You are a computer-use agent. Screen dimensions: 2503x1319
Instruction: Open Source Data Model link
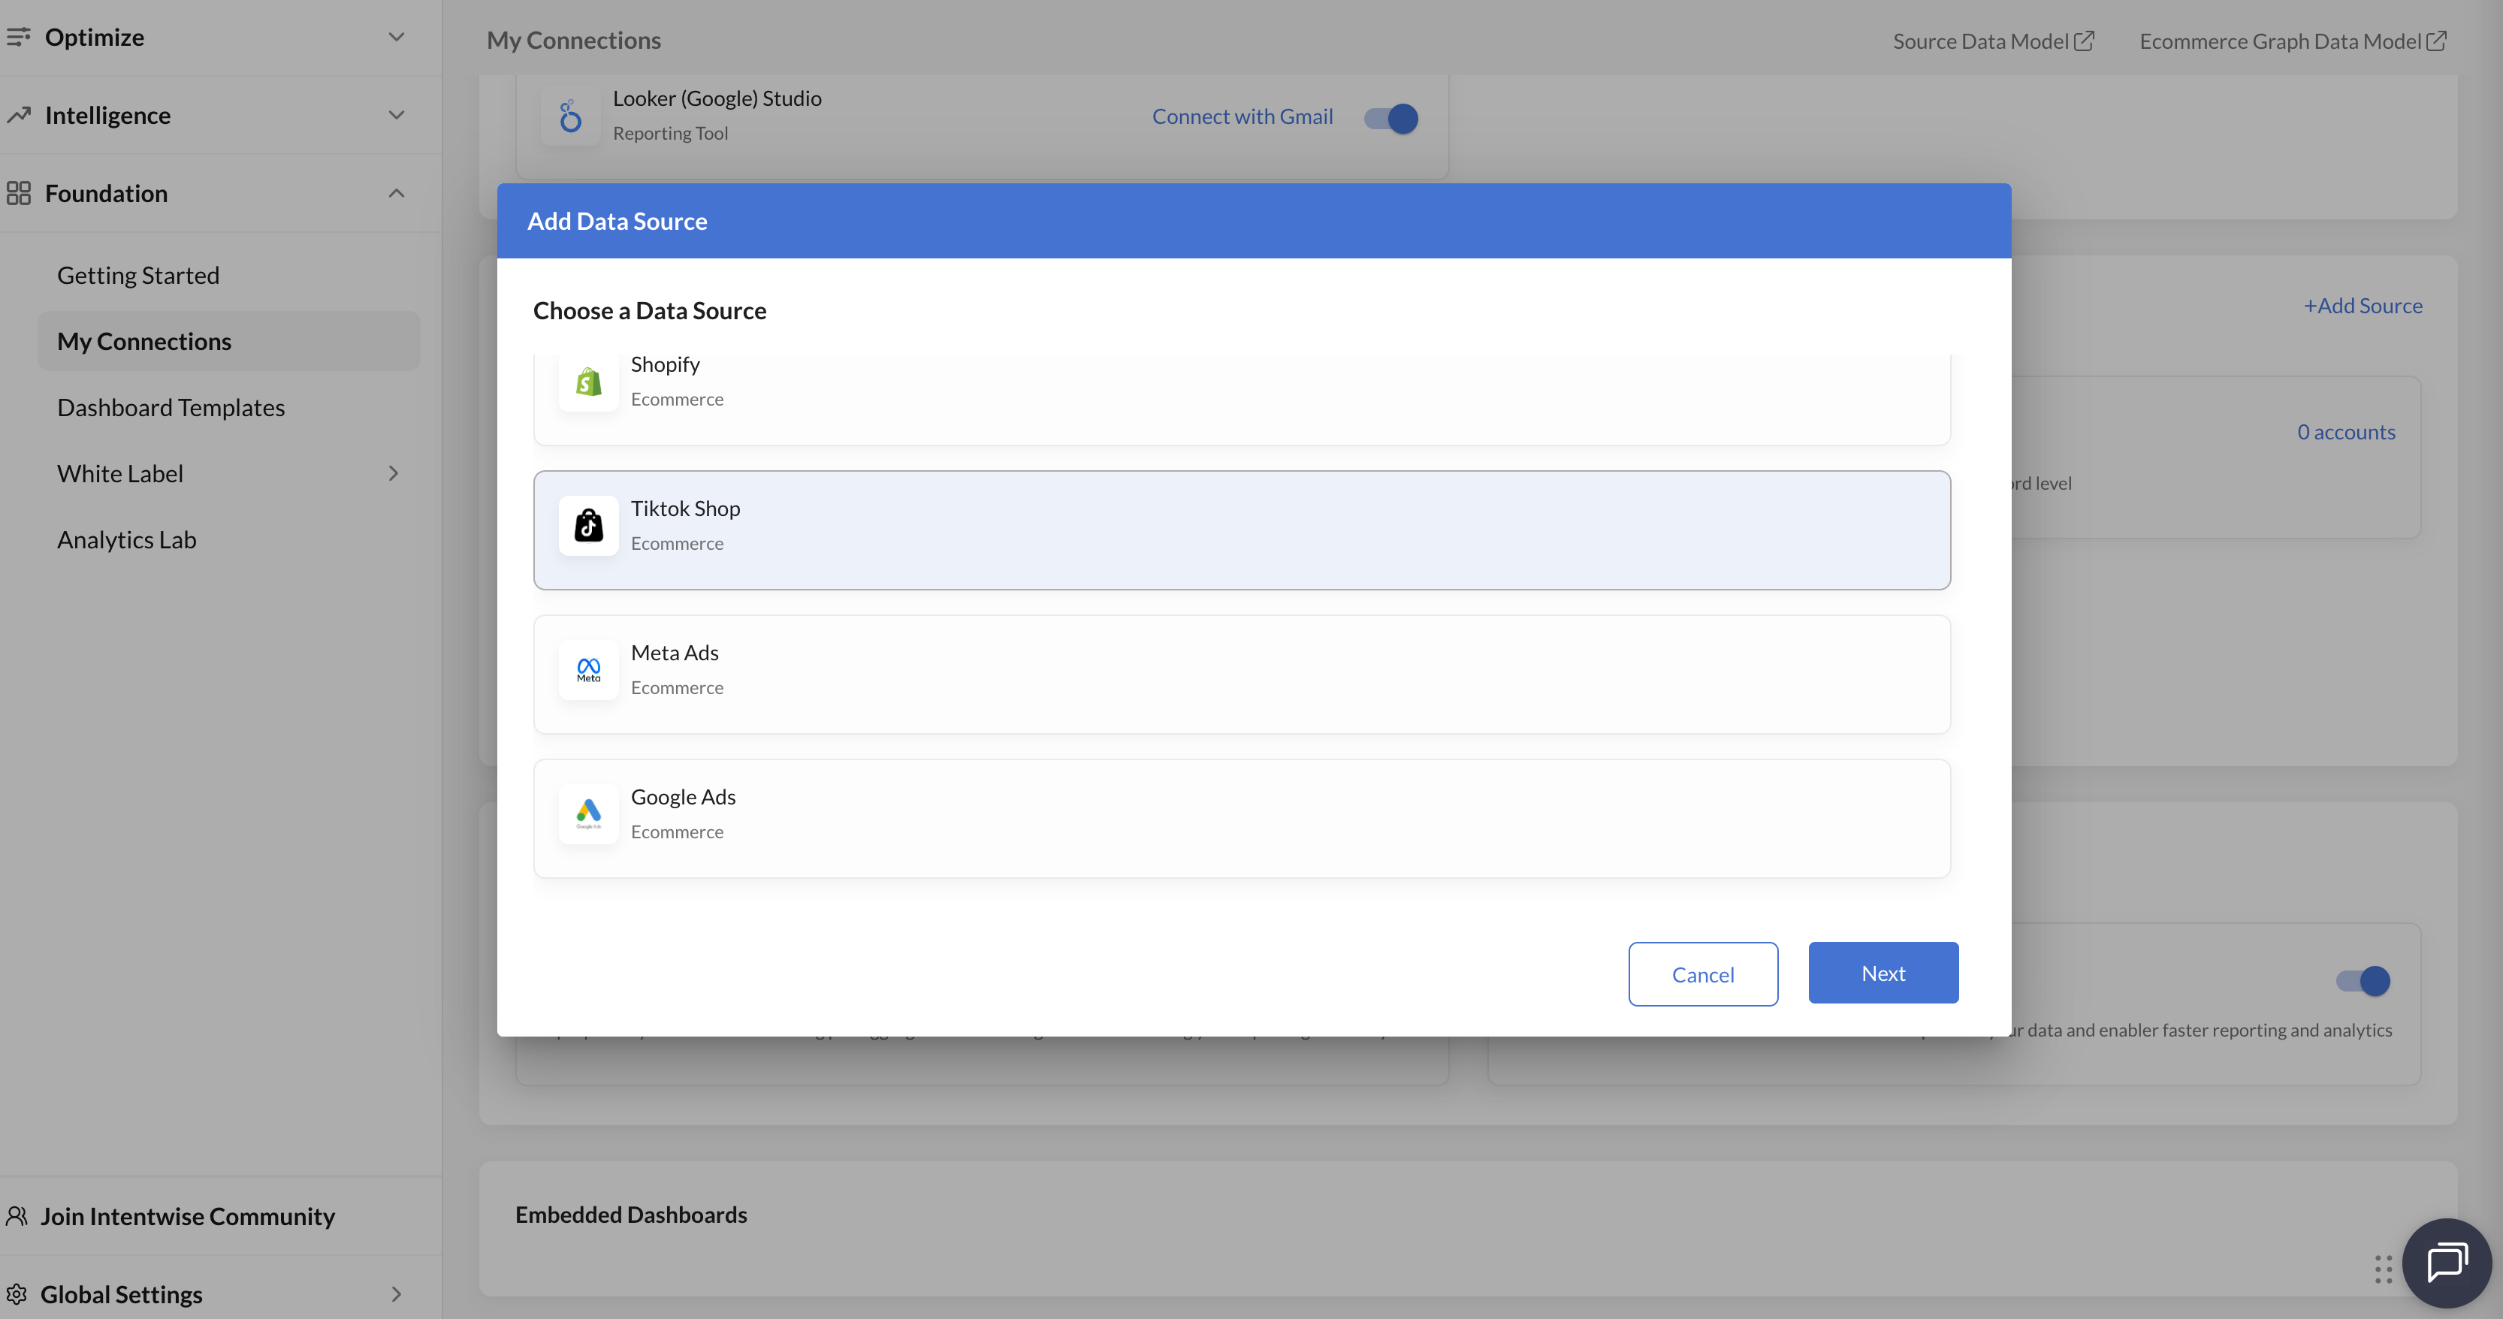(x=1981, y=41)
